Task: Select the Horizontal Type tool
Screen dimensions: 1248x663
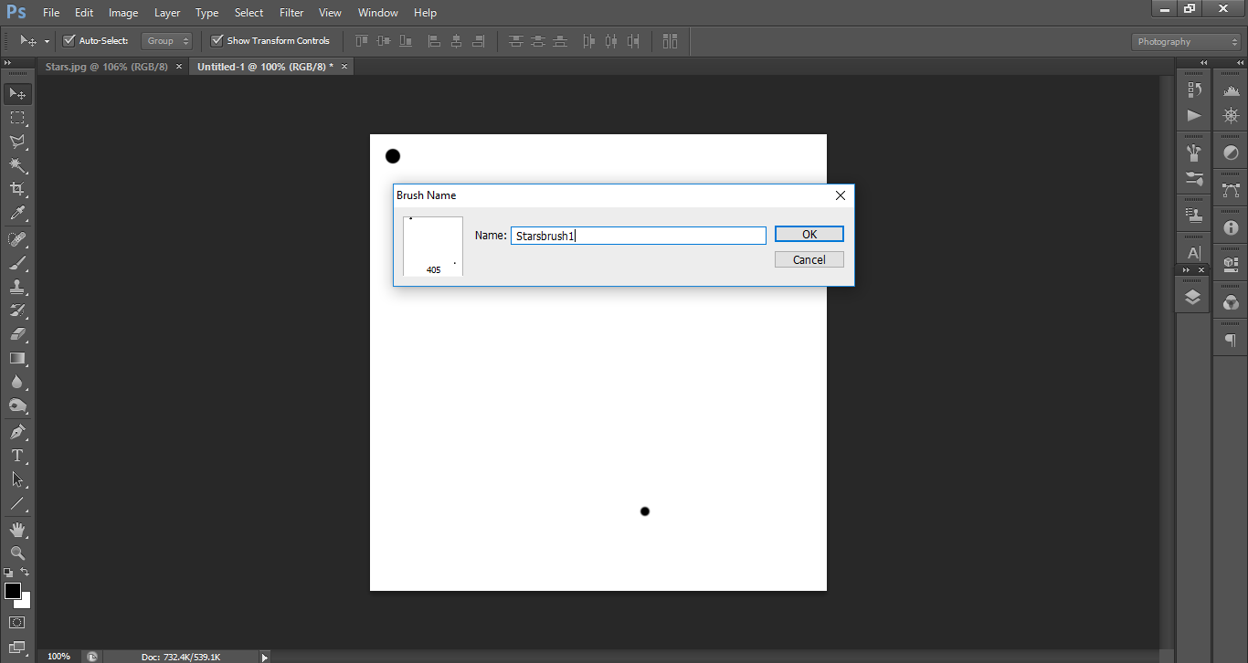Action: (17, 456)
